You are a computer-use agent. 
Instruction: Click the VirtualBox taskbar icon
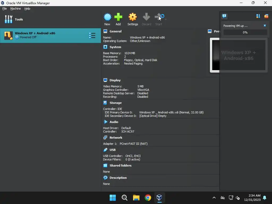[159, 198]
